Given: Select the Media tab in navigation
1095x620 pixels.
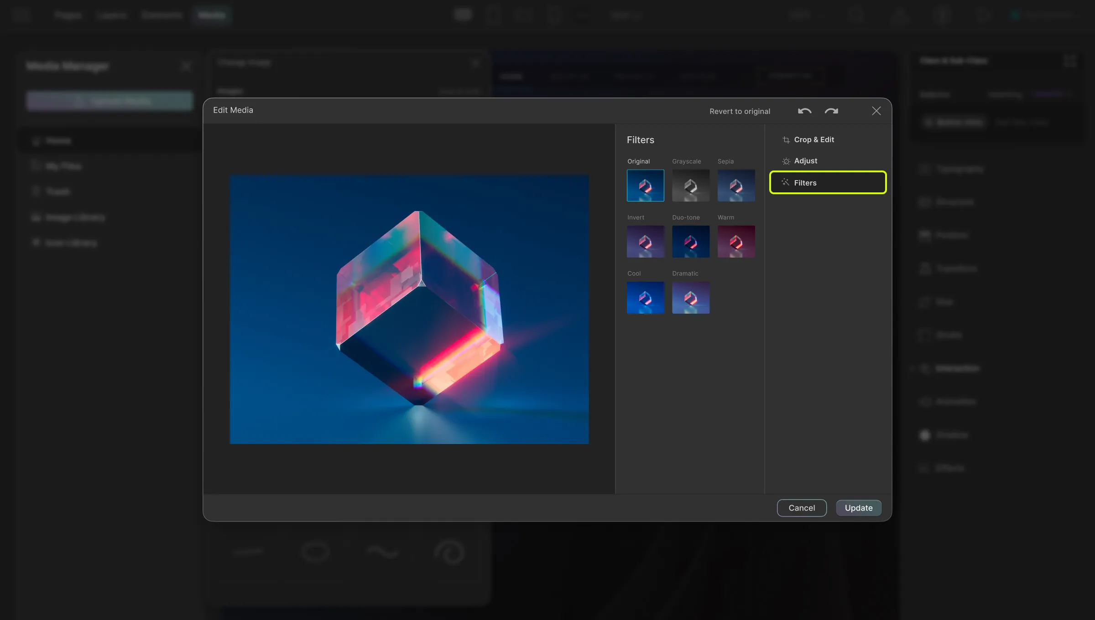Looking at the screenshot, I should pos(211,14).
